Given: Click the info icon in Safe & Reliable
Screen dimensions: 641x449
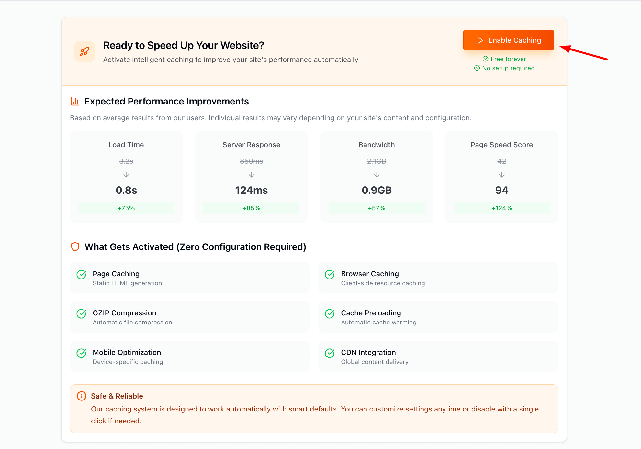Looking at the screenshot, I should pyautogui.click(x=82, y=396).
